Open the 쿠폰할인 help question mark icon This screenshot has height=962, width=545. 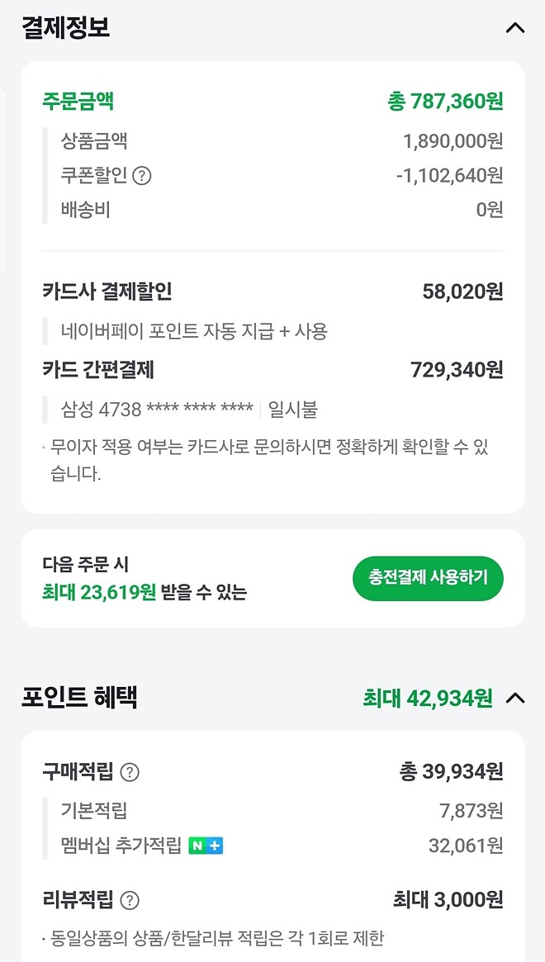142,174
